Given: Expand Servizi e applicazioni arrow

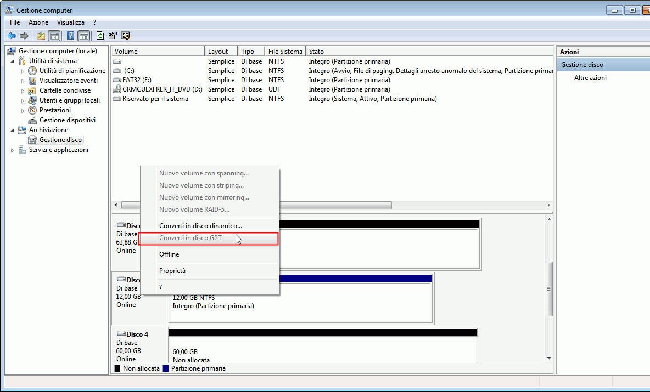Looking at the screenshot, I should click(x=12, y=150).
